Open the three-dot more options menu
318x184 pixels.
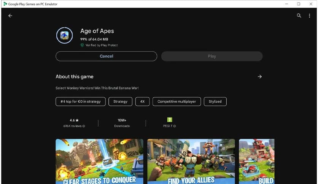tap(309, 16)
